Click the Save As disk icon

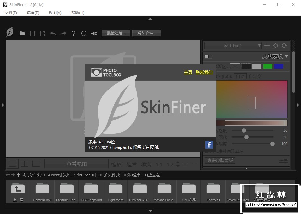[x=43, y=33]
